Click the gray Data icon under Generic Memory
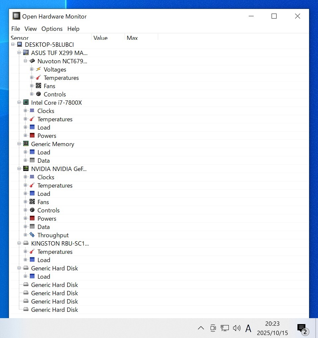The height and width of the screenshot is (338, 318). (x=32, y=160)
